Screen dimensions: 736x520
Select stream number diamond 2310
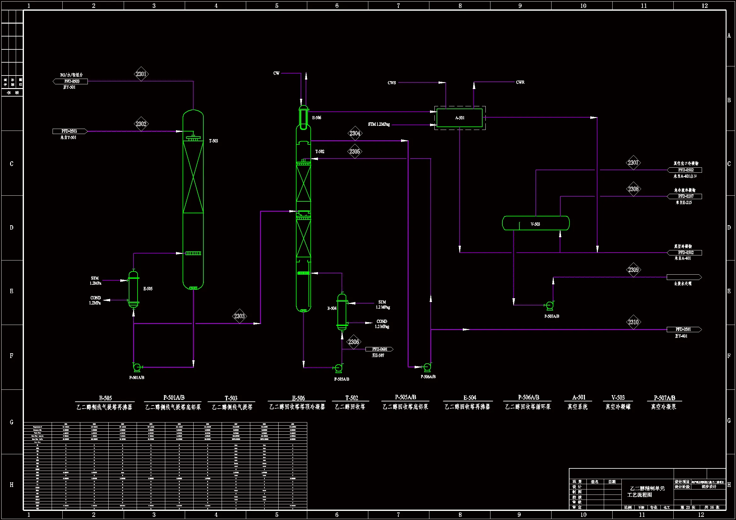633,322
